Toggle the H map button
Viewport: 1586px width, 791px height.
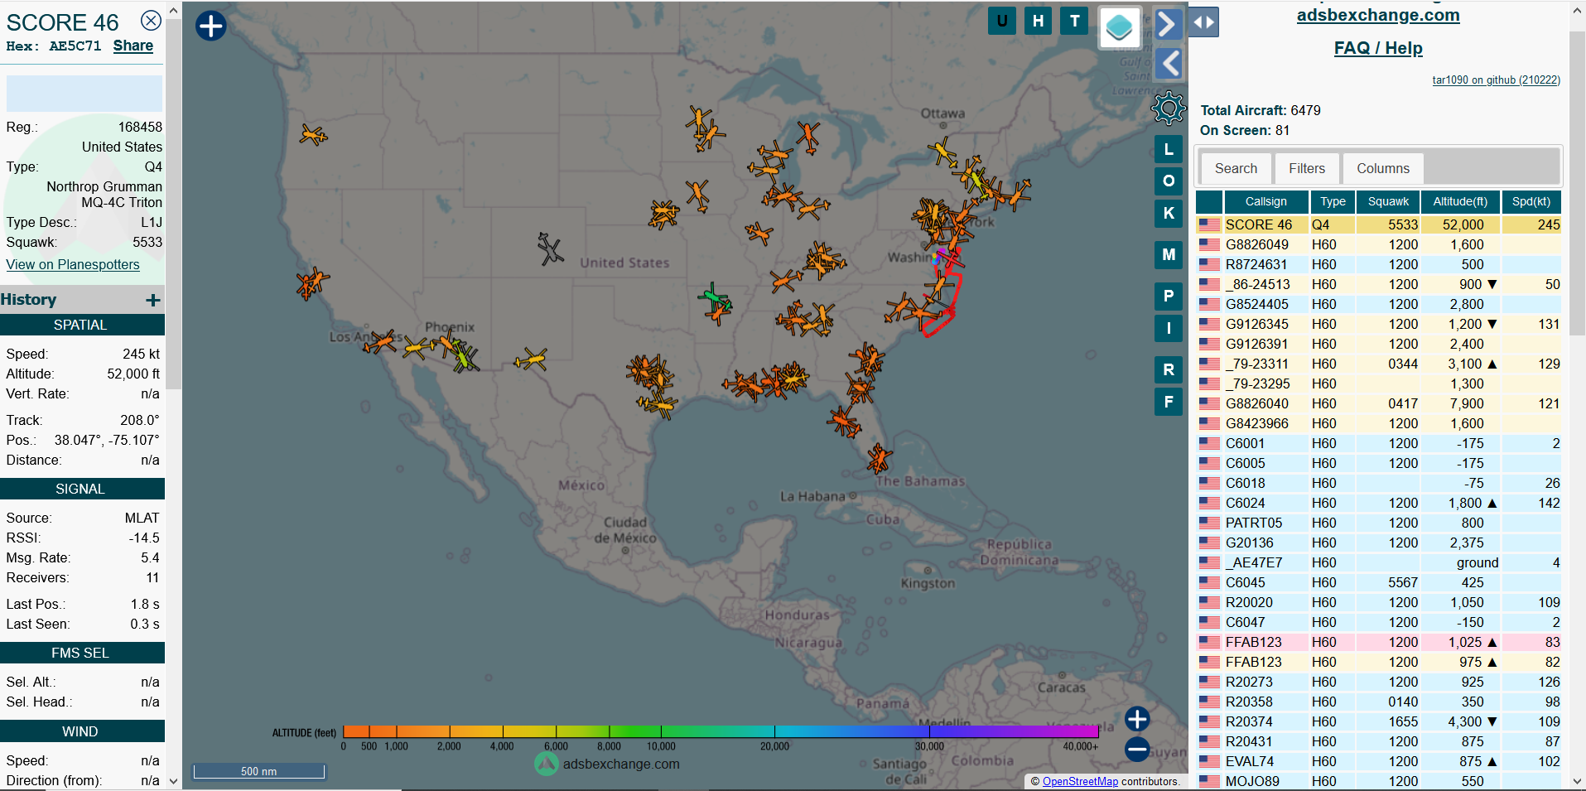pos(1039,21)
